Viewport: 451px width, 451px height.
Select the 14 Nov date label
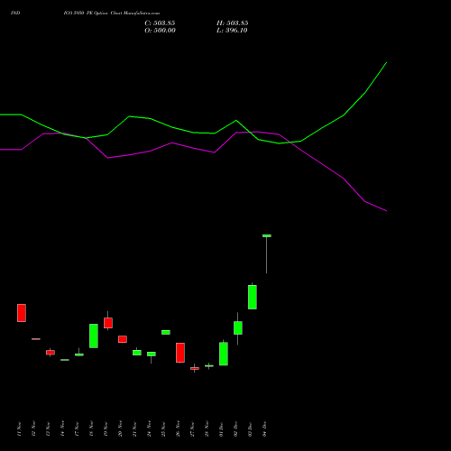tap(62, 428)
